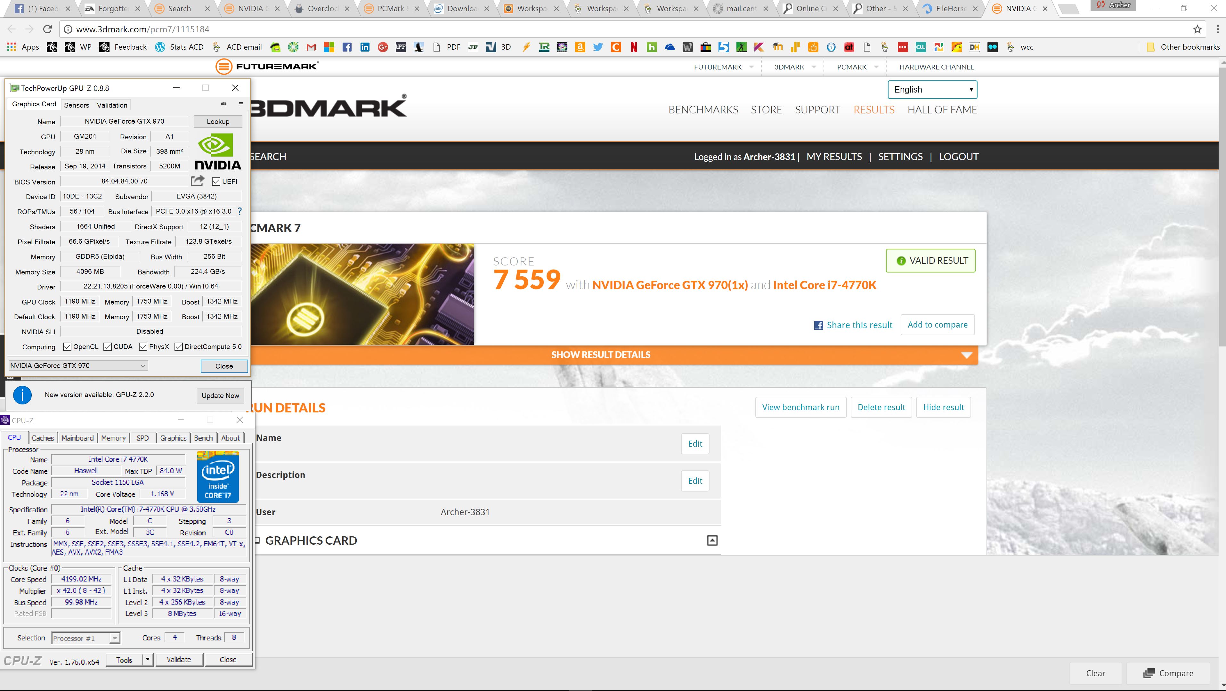Switch to the GPU-Z Sensors tab

click(76, 105)
